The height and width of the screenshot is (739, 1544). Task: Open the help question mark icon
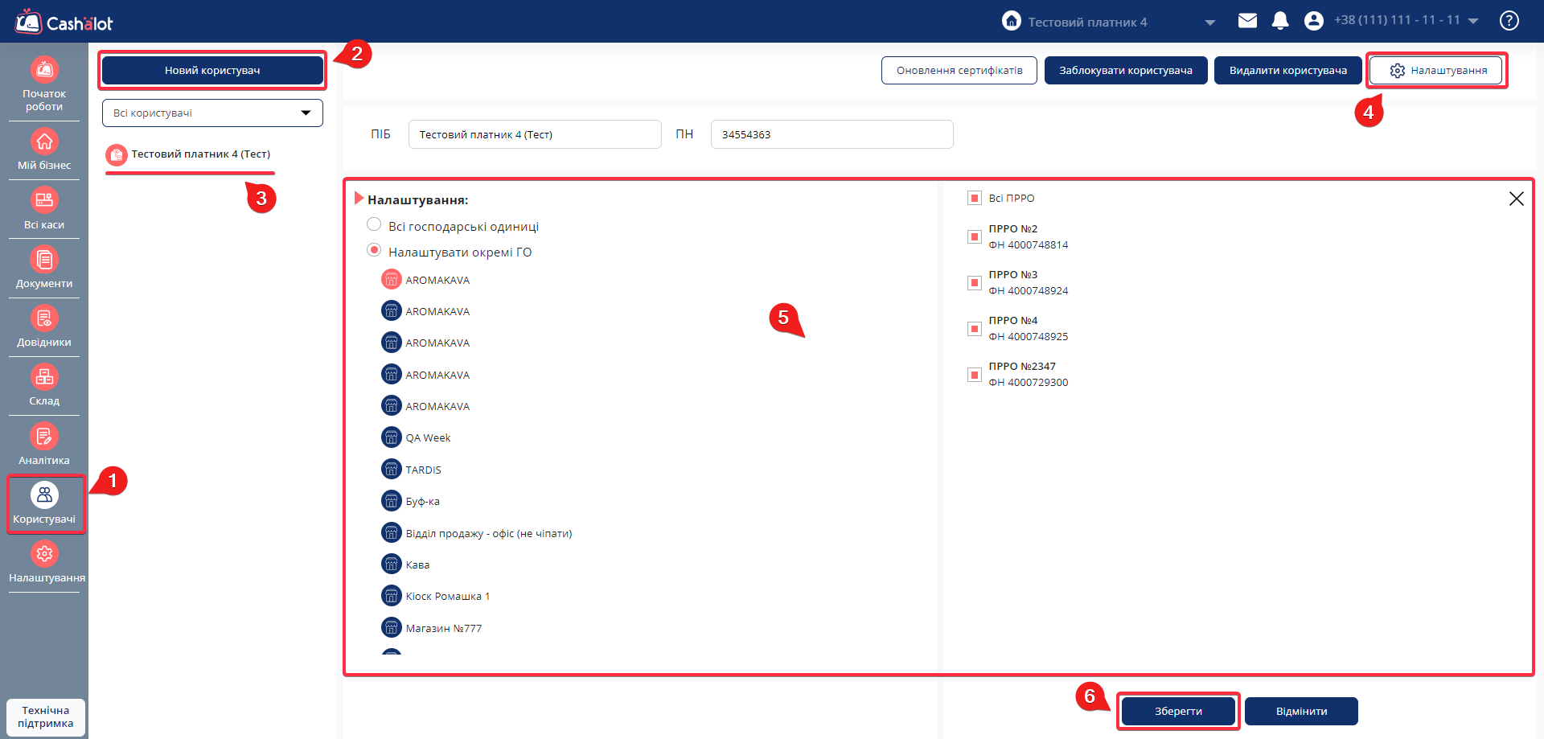pyautogui.click(x=1509, y=21)
